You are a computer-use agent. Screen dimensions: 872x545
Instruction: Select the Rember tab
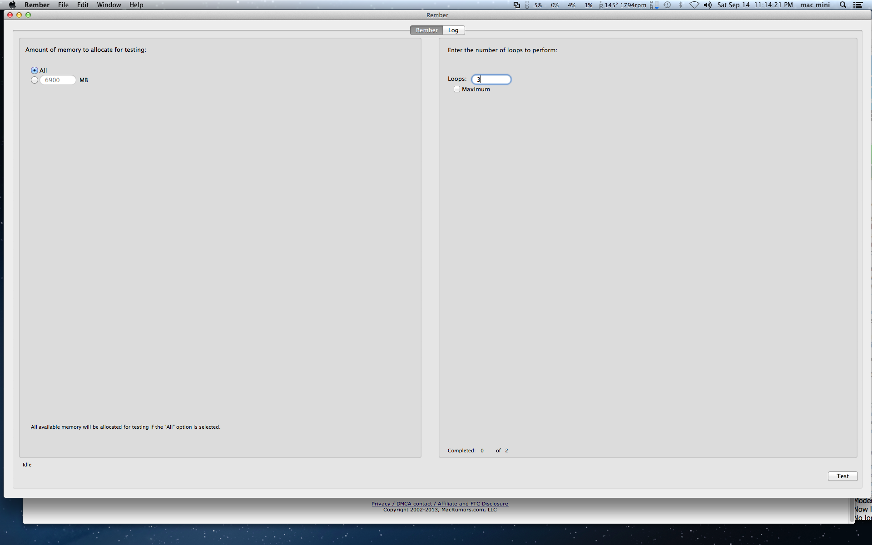pyautogui.click(x=426, y=30)
